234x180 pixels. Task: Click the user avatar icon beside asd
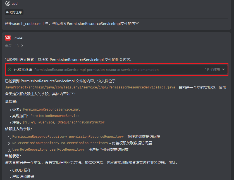click(8, 4)
